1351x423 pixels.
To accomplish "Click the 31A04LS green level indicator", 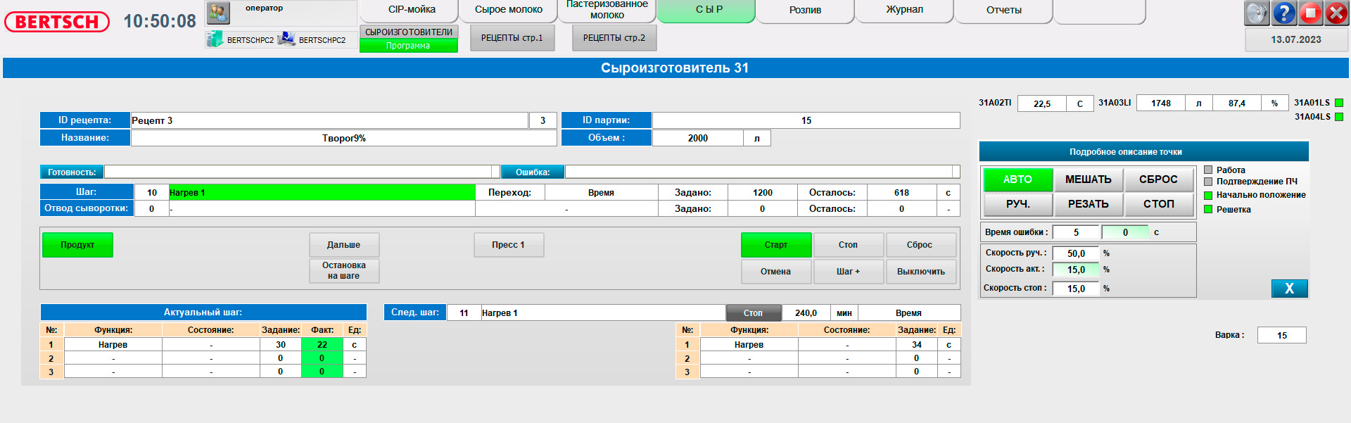I will click(1339, 117).
